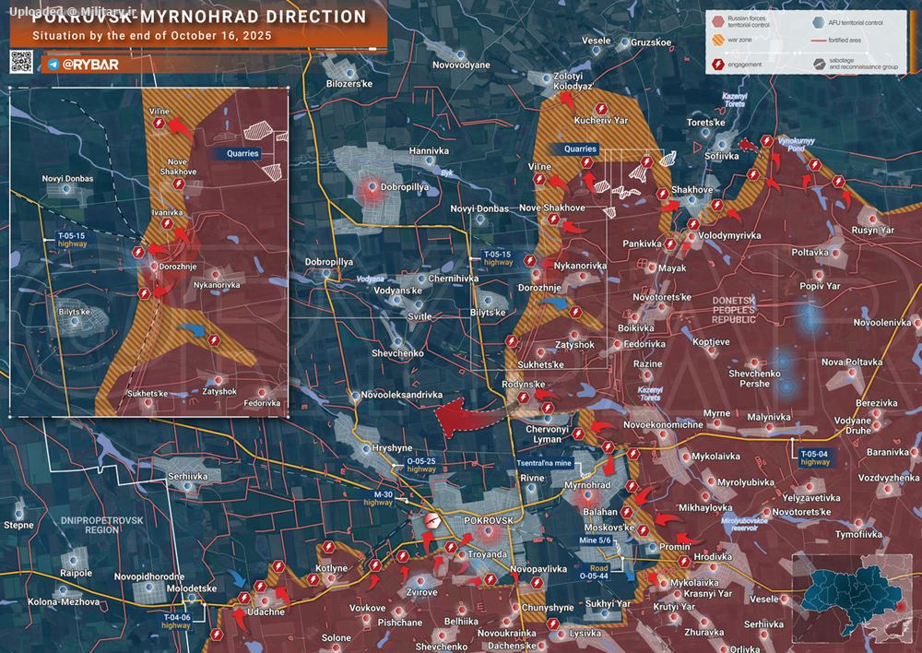
Task: Click the T-05-04 highway label
Action: click(x=815, y=457)
